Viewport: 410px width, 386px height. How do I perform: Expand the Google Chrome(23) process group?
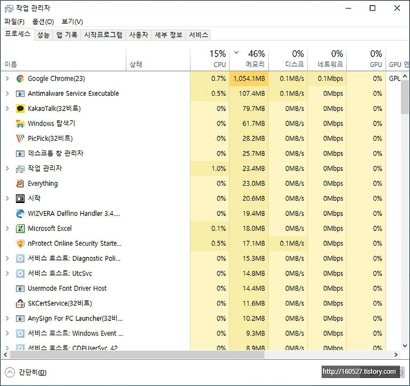7,79
